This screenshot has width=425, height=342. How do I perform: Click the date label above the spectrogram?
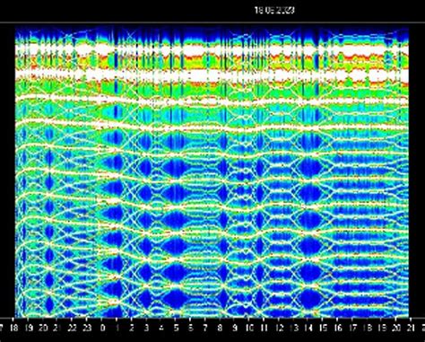[274, 10]
